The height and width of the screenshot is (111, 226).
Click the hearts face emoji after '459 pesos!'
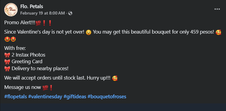click(218, 32)
